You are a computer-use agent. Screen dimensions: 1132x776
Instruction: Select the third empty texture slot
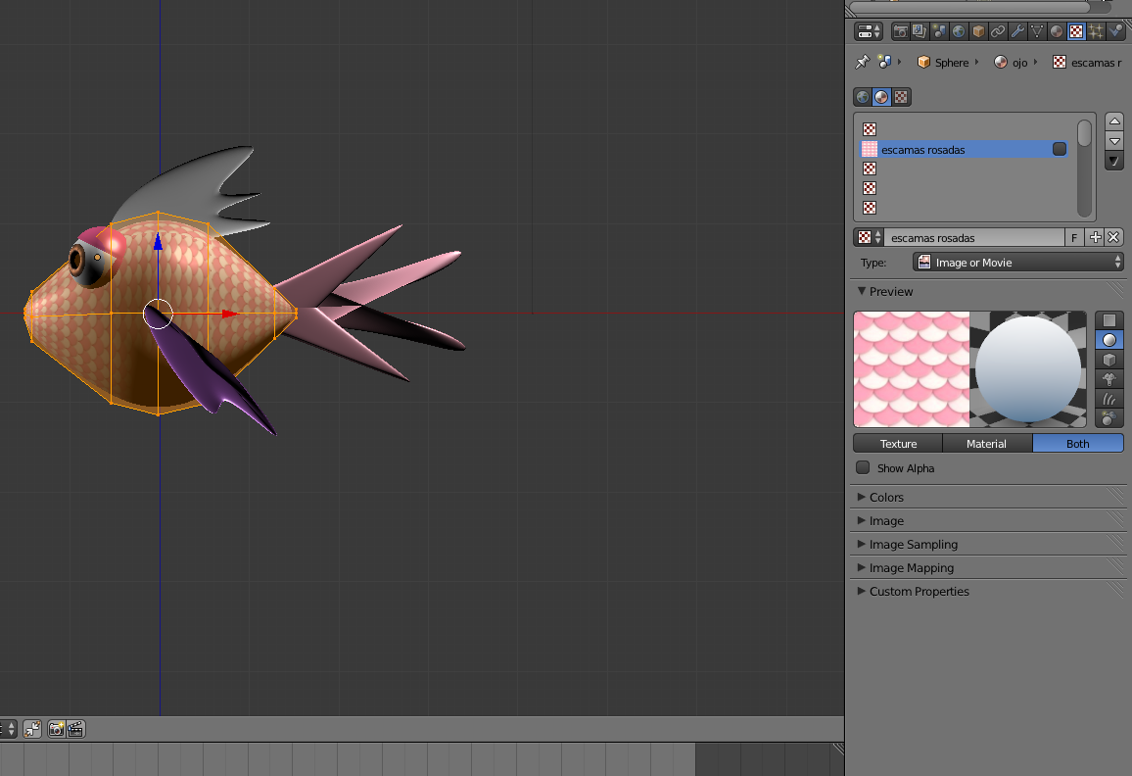964,169
